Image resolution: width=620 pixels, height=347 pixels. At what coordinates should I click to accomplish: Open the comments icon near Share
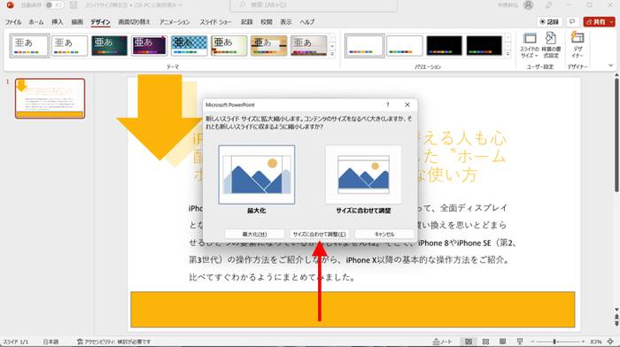[x=572, y=22]
